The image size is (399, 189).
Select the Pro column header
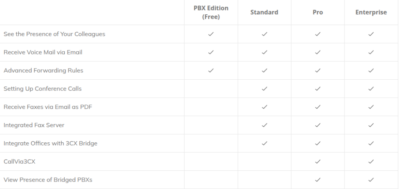(318, 12)
